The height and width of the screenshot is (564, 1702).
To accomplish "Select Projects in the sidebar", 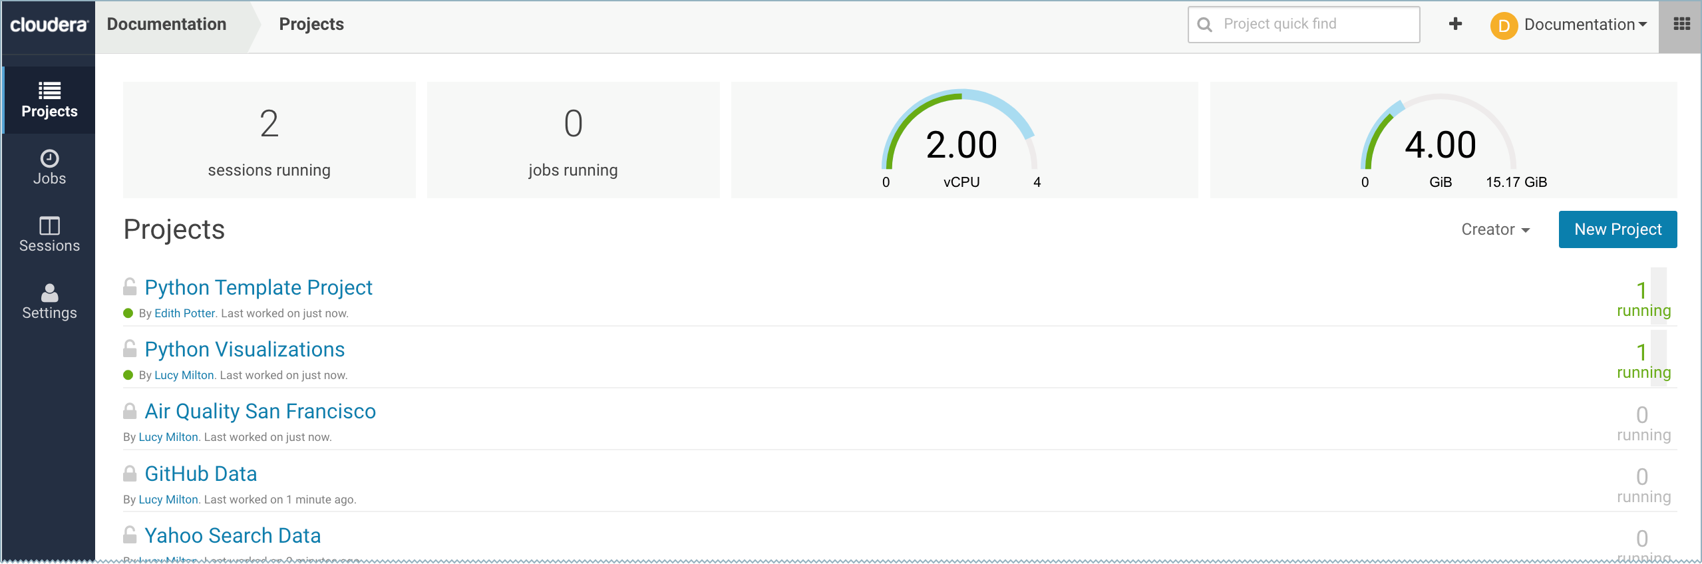I will [49, 100].
